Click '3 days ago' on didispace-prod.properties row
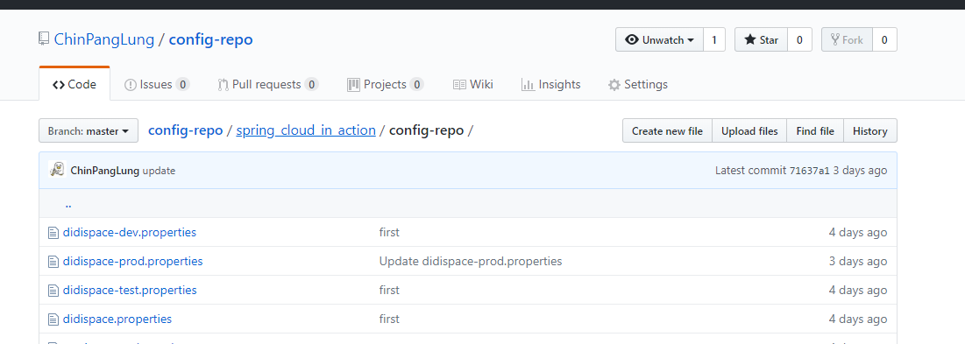Viewport: 965px width, 344px height. [858, 261]
